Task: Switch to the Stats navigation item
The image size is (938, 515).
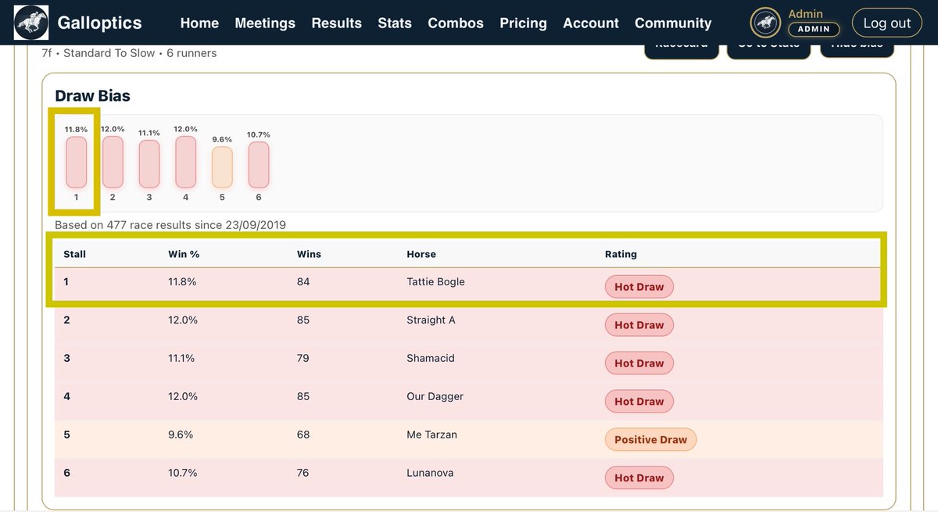Action: [395, 23]
